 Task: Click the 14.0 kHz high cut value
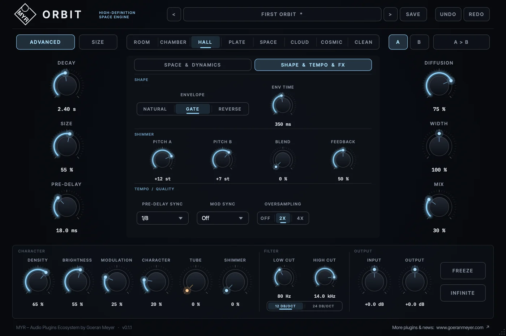325,296
